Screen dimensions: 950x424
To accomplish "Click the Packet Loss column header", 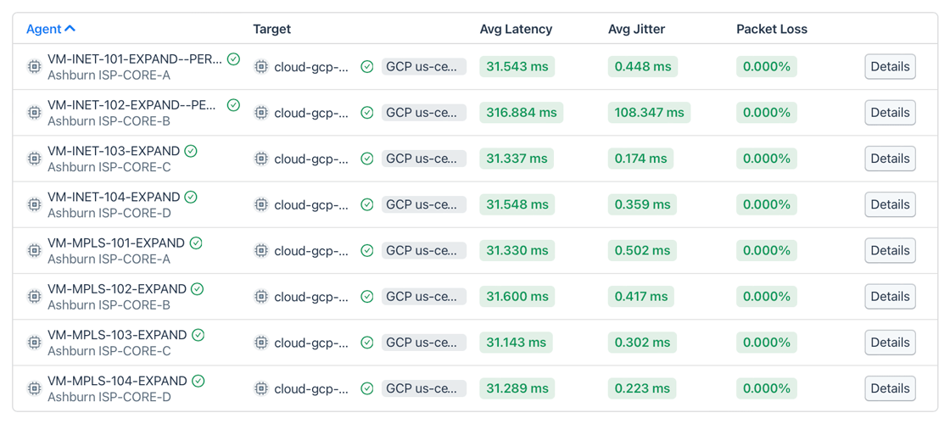I will coord(771,29).
